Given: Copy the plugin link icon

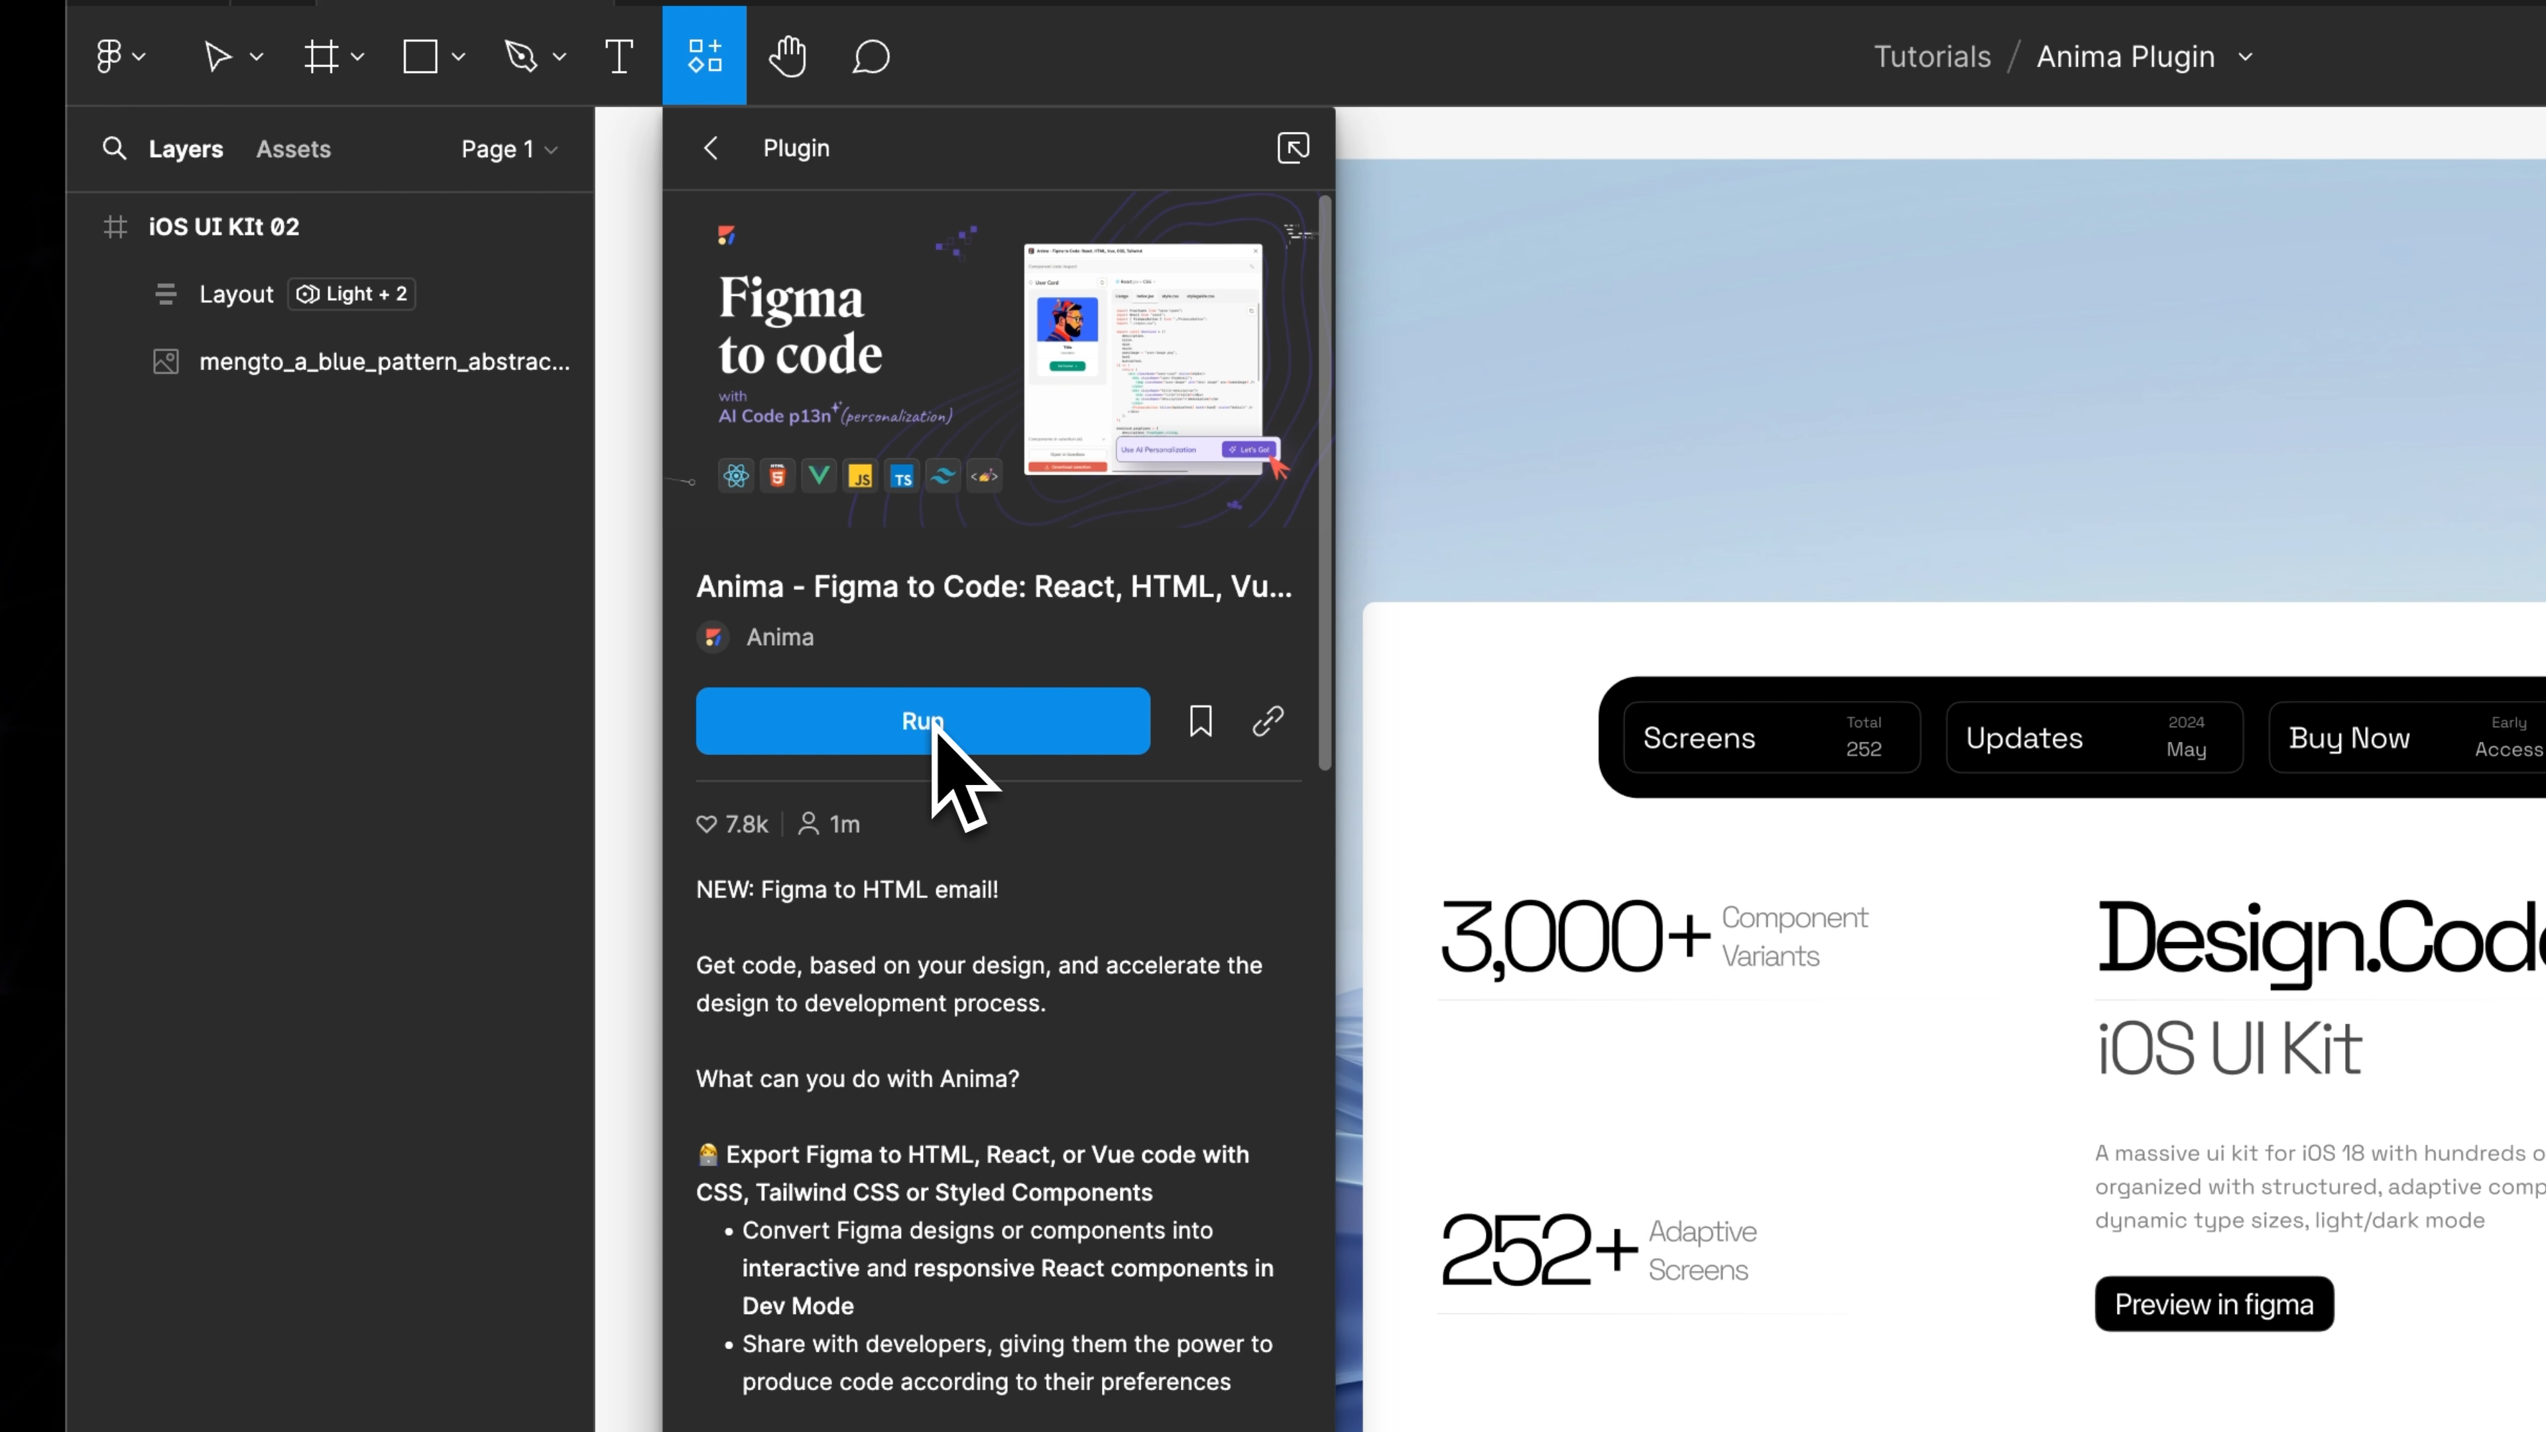Looking at the screenshot, I should [1268, 721].
